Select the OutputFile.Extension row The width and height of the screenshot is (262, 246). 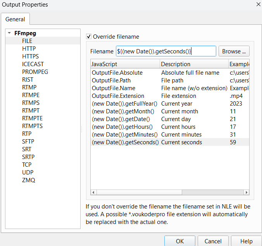tap(118, 96)
